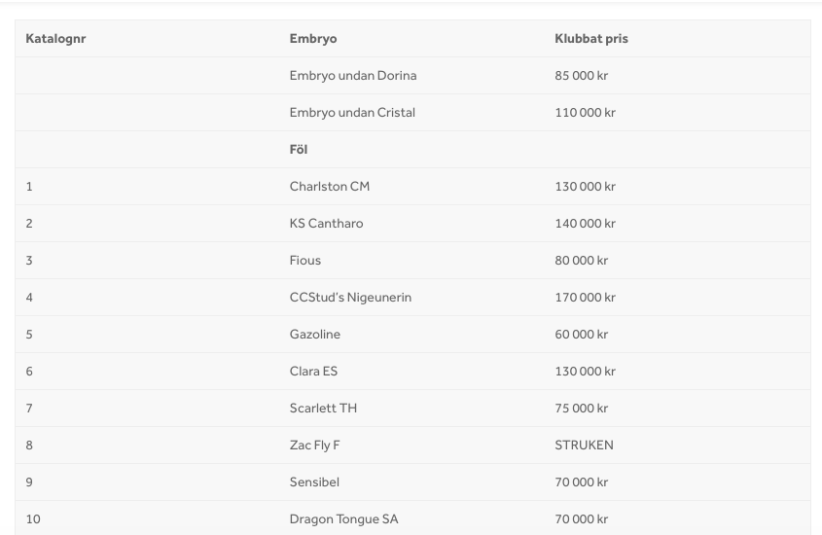The height and width of the screenshot is (535, 822).
Task: Select the KS Cantharo foal name
Action: click(326, 223)
